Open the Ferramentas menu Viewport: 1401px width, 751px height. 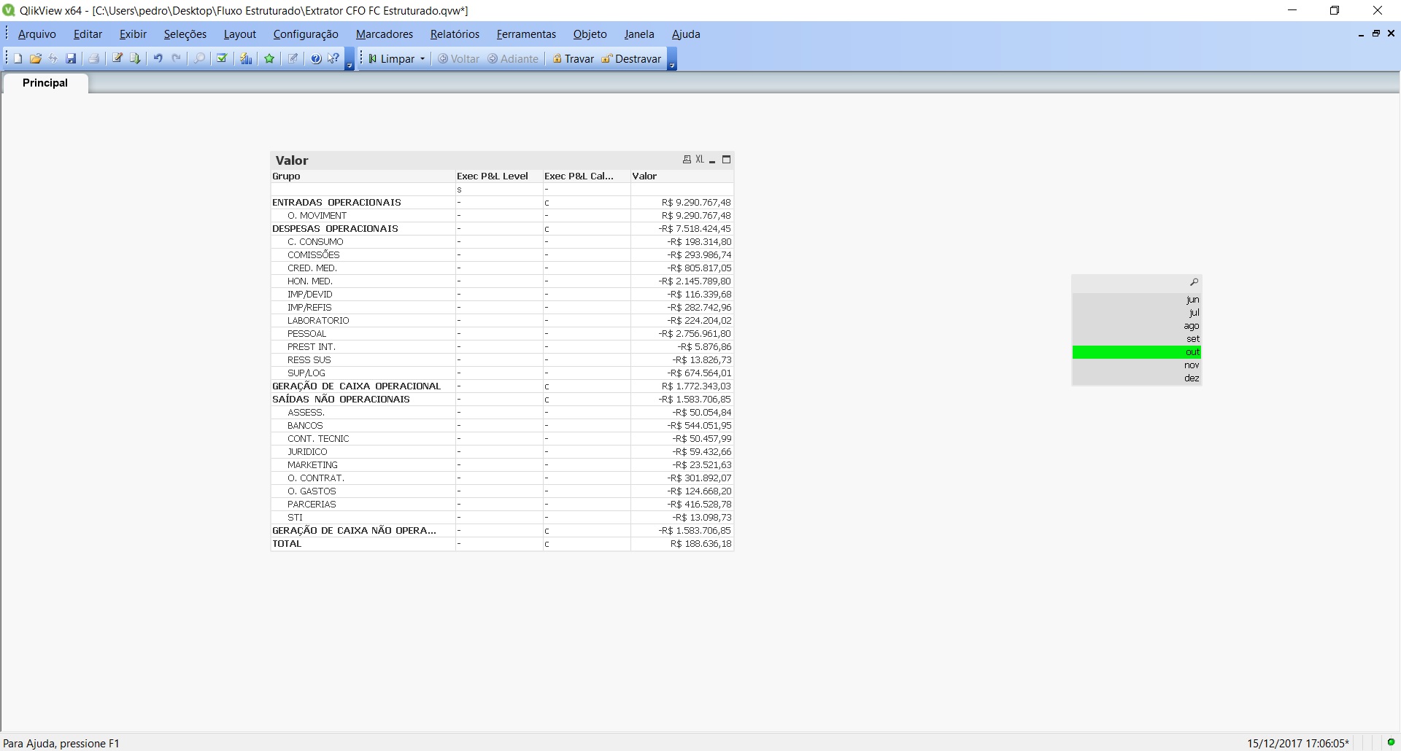click(527, 34)
